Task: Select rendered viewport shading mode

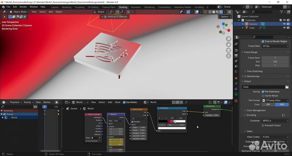Action: pyautogui.click(x=221, y=12)
